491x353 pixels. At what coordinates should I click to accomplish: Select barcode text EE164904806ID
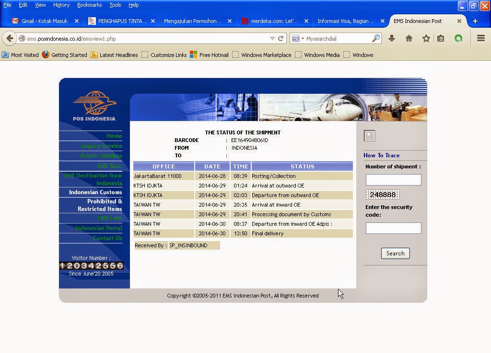[249, 140]
